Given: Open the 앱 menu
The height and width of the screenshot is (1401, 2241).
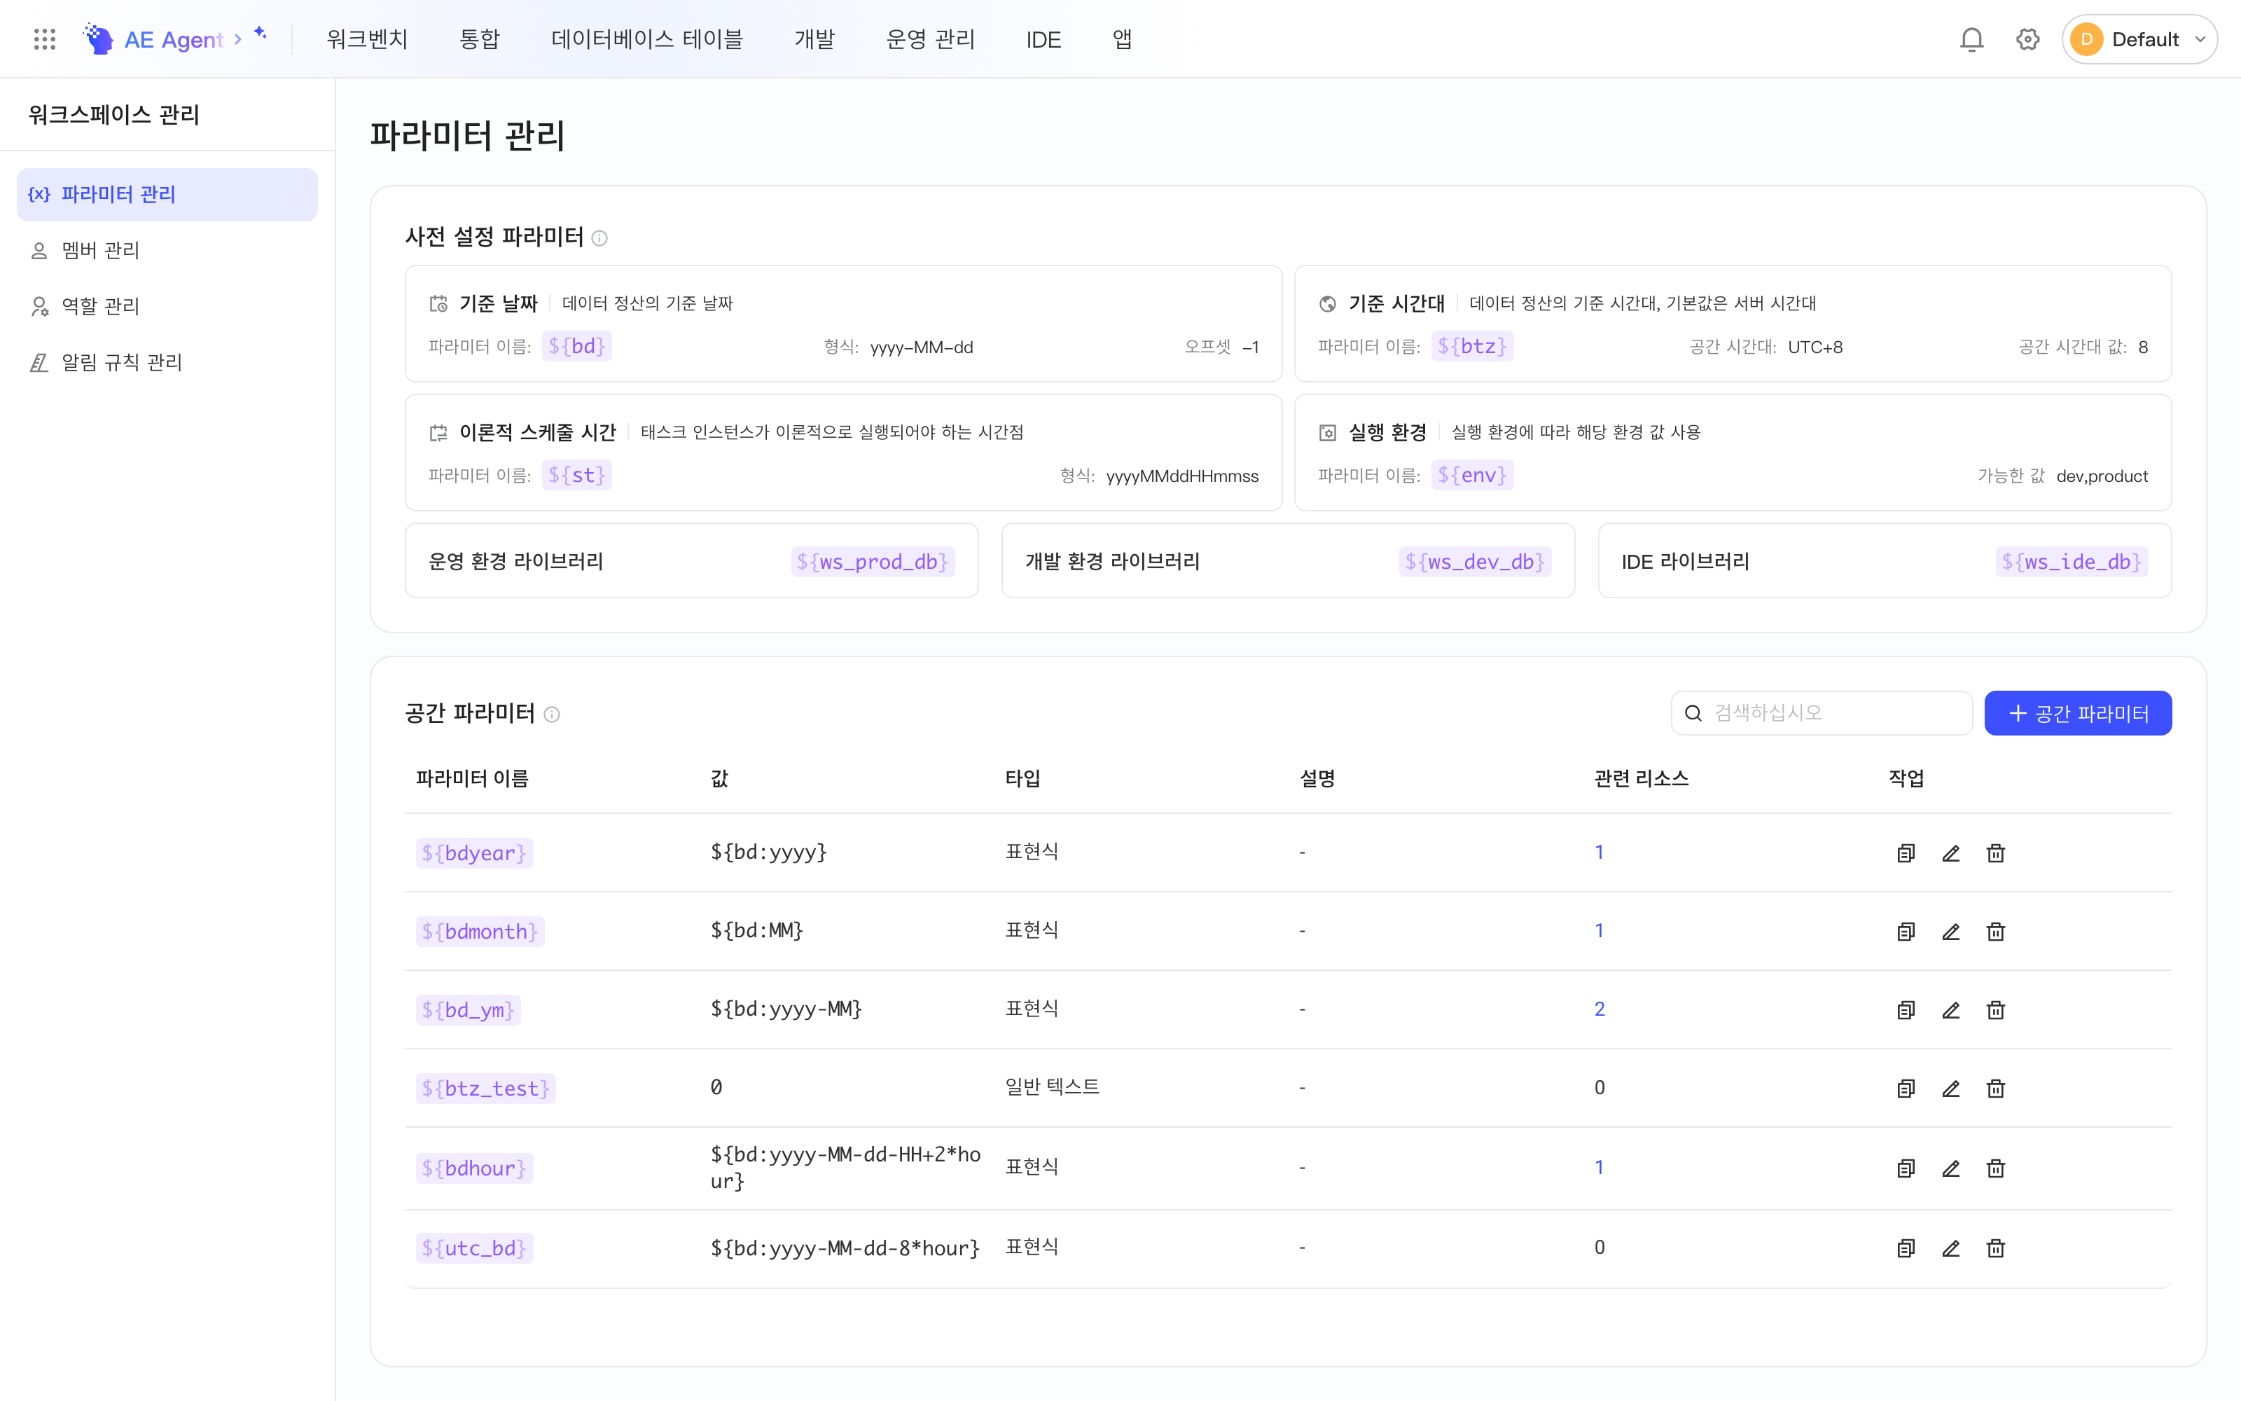Looking at the screenshot, I should (x=1121, y=39).
